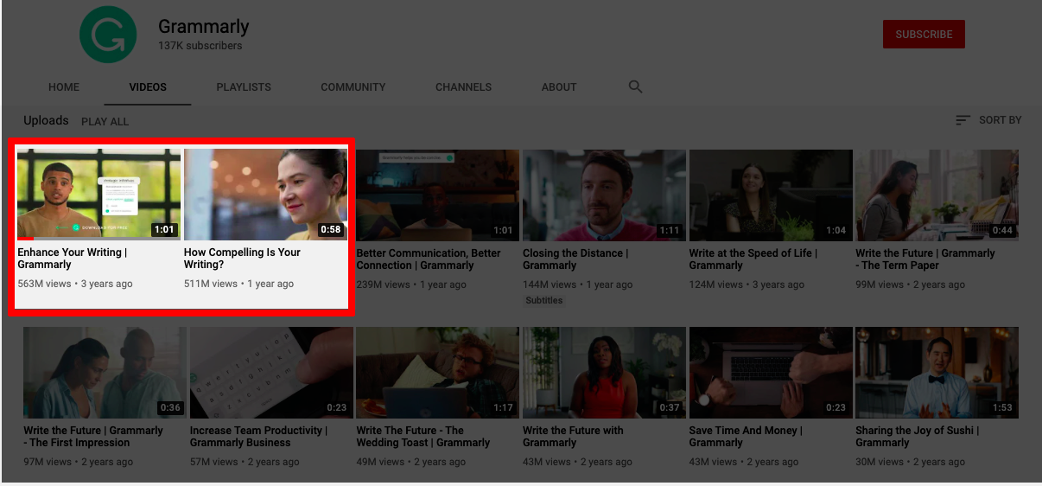Go to the Community tab
The height and width of the screenshot is (486, 1042).
[353, 87]
